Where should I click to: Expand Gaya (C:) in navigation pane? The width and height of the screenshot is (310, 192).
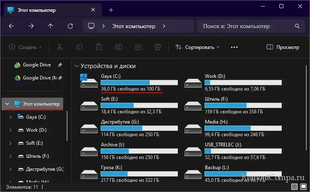click(10, 117)
